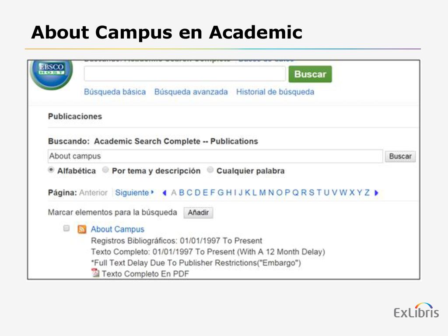Click the top main search field
448x336 pixels.
[185, 74]
